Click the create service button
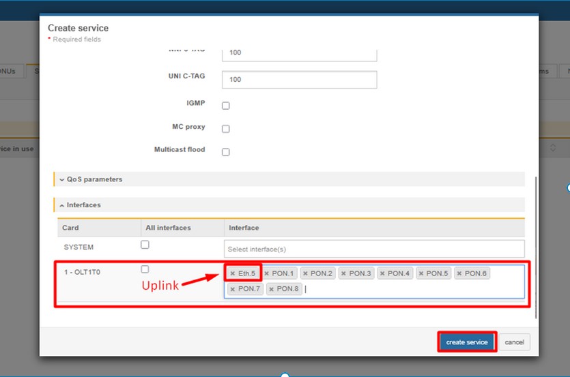This screenshot has height=377, width=570. click(x=466, y=342)
